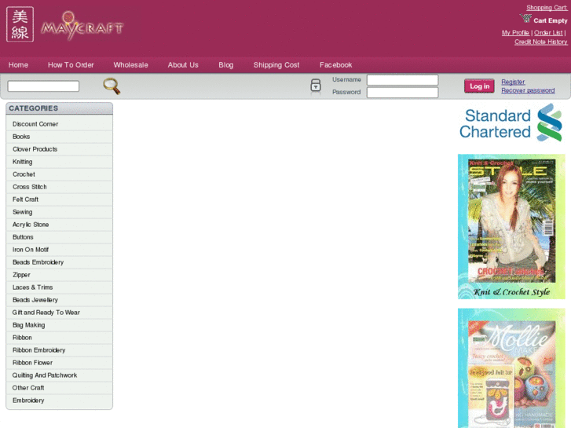
Task: Go to the Home menu item
Action: coord(18,65)
